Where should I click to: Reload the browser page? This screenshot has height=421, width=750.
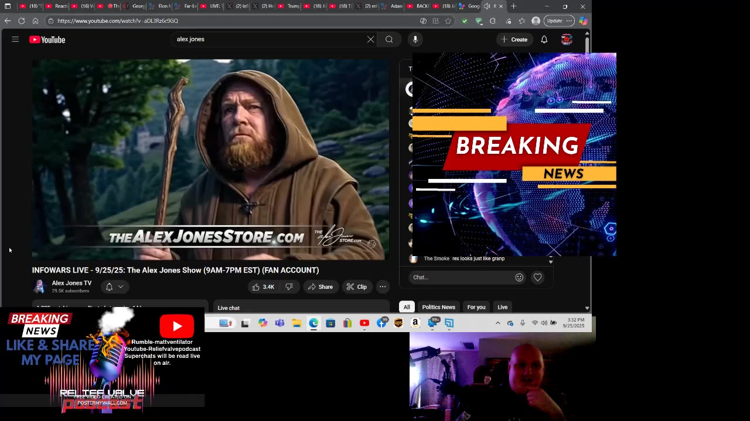22,20
